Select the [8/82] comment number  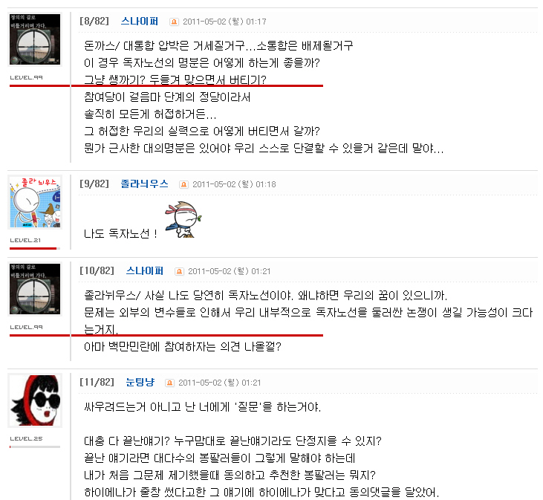(x=94, y=22)
